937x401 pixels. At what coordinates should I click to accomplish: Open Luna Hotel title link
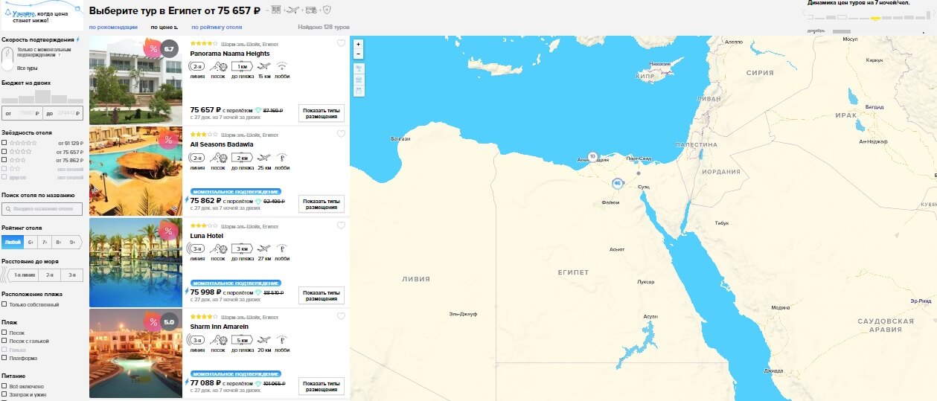(207, 236)
